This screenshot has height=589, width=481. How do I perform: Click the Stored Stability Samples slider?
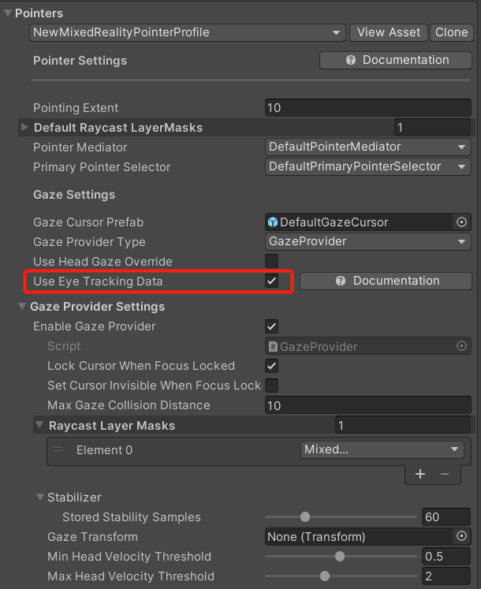point(341,517)
